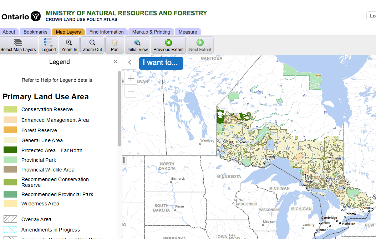376x239 pixels.
Task: Collapse side panel with left chevron
Action: (x=130, y=63)
